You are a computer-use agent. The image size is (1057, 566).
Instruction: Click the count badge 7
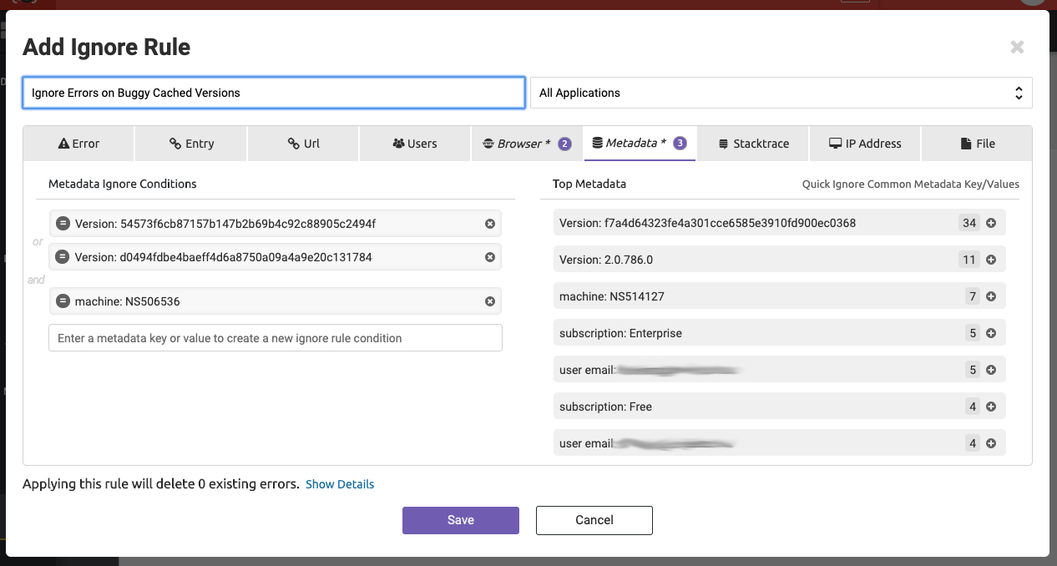point(973,296)
